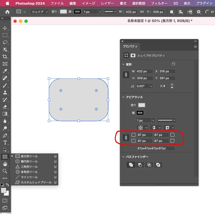Select the Clone Stamp tool
Image resolution: width=215 pixels, height=214 pixels.
point(5,92)
